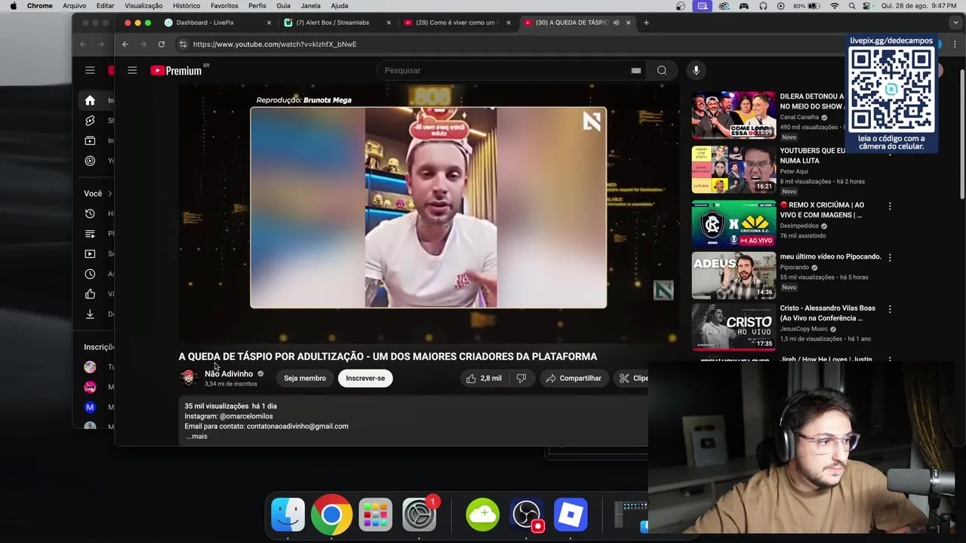Like the video with 2,8 mil
966x543 pixels.
[x=483, y=378]
